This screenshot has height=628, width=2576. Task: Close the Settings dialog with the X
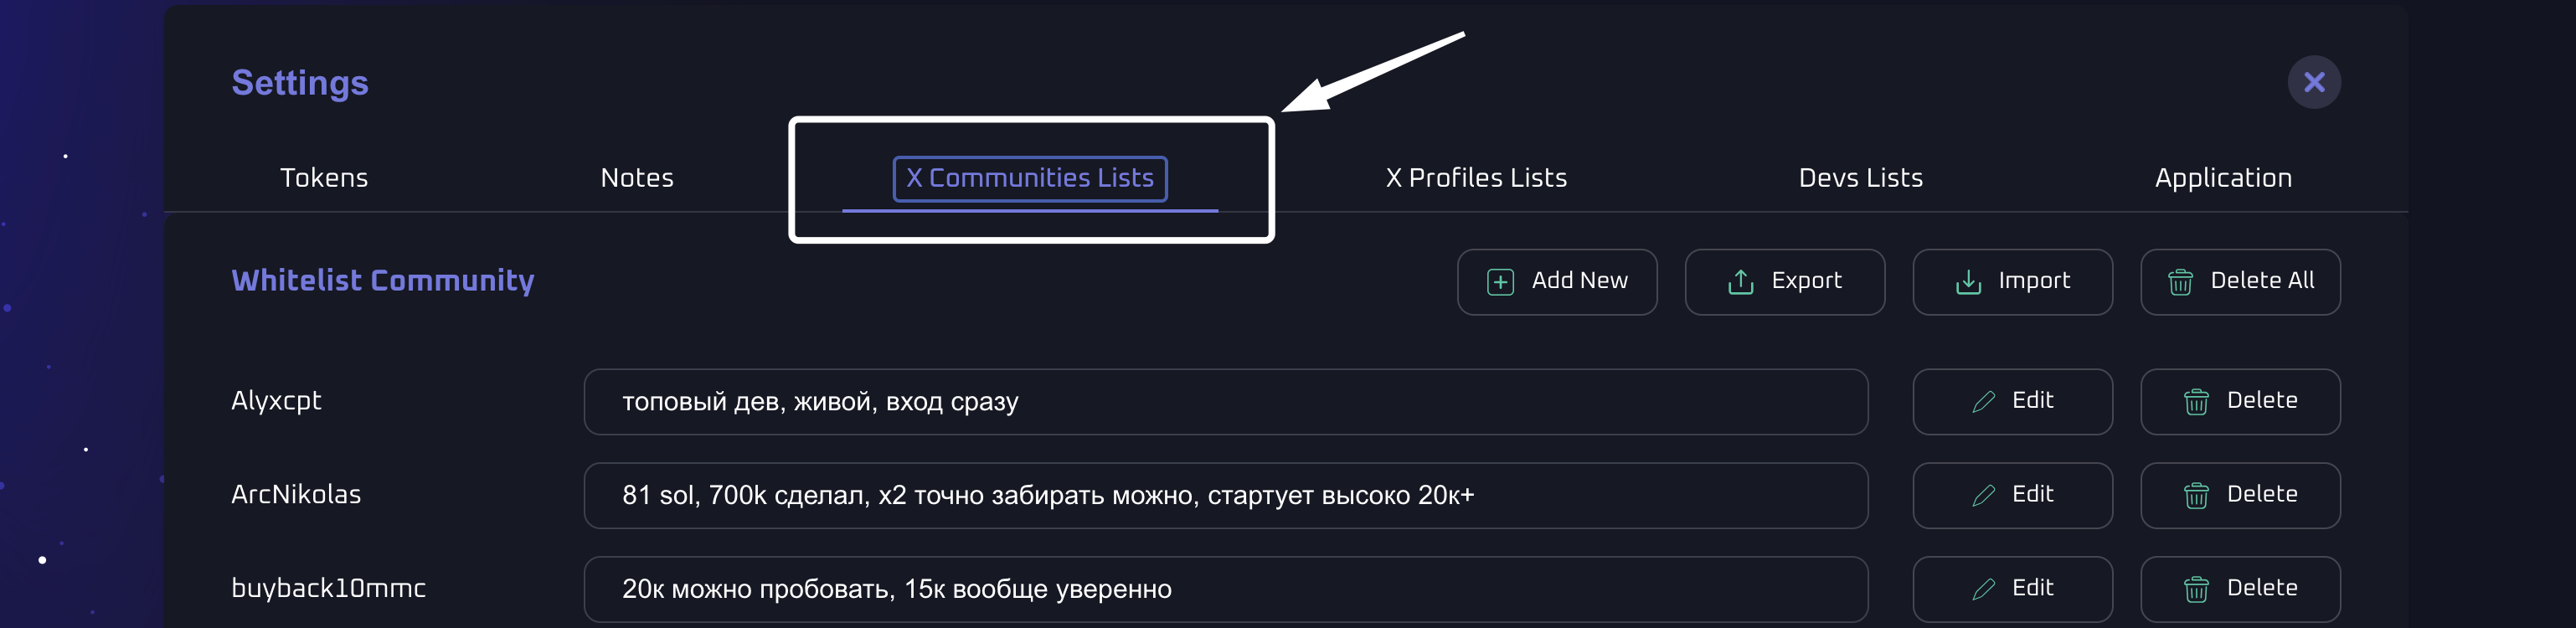[x=2313, y=82]
